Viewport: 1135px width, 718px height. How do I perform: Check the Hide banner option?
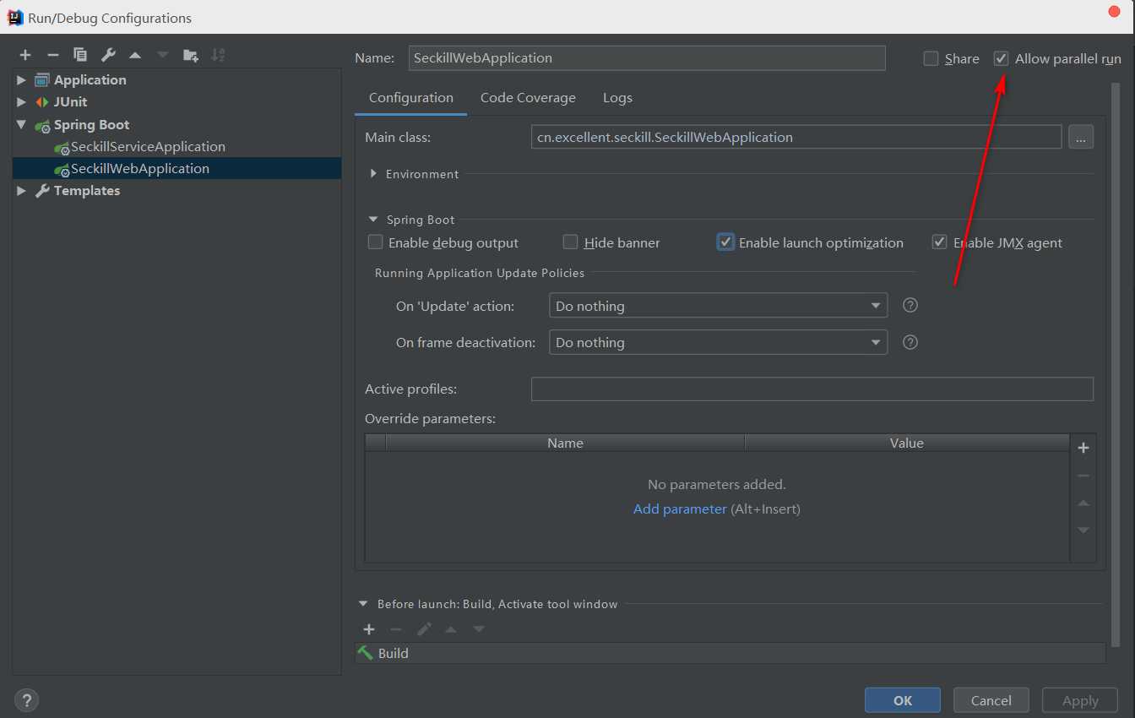click(570, 242)
